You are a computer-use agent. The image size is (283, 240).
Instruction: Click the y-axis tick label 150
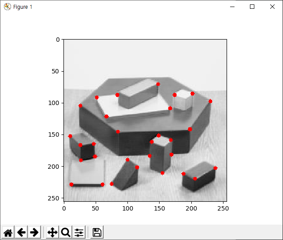pyautogui.click(x=54, y=135)
